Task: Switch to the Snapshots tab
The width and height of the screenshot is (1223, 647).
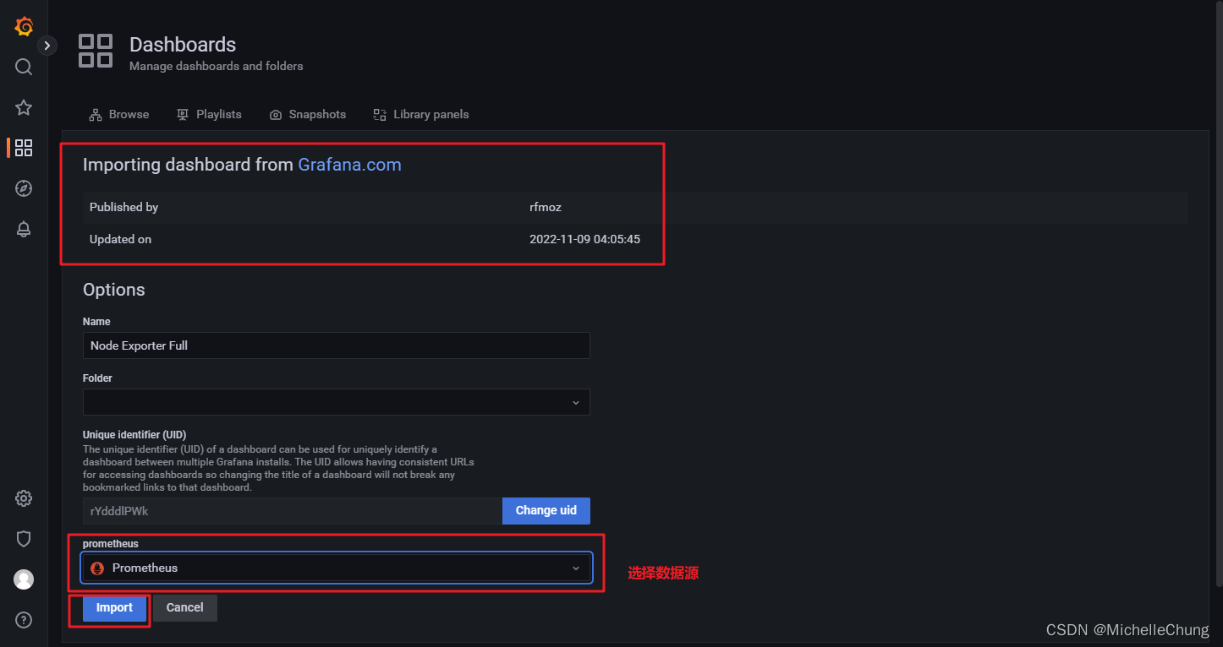Action: click(308, 114)
